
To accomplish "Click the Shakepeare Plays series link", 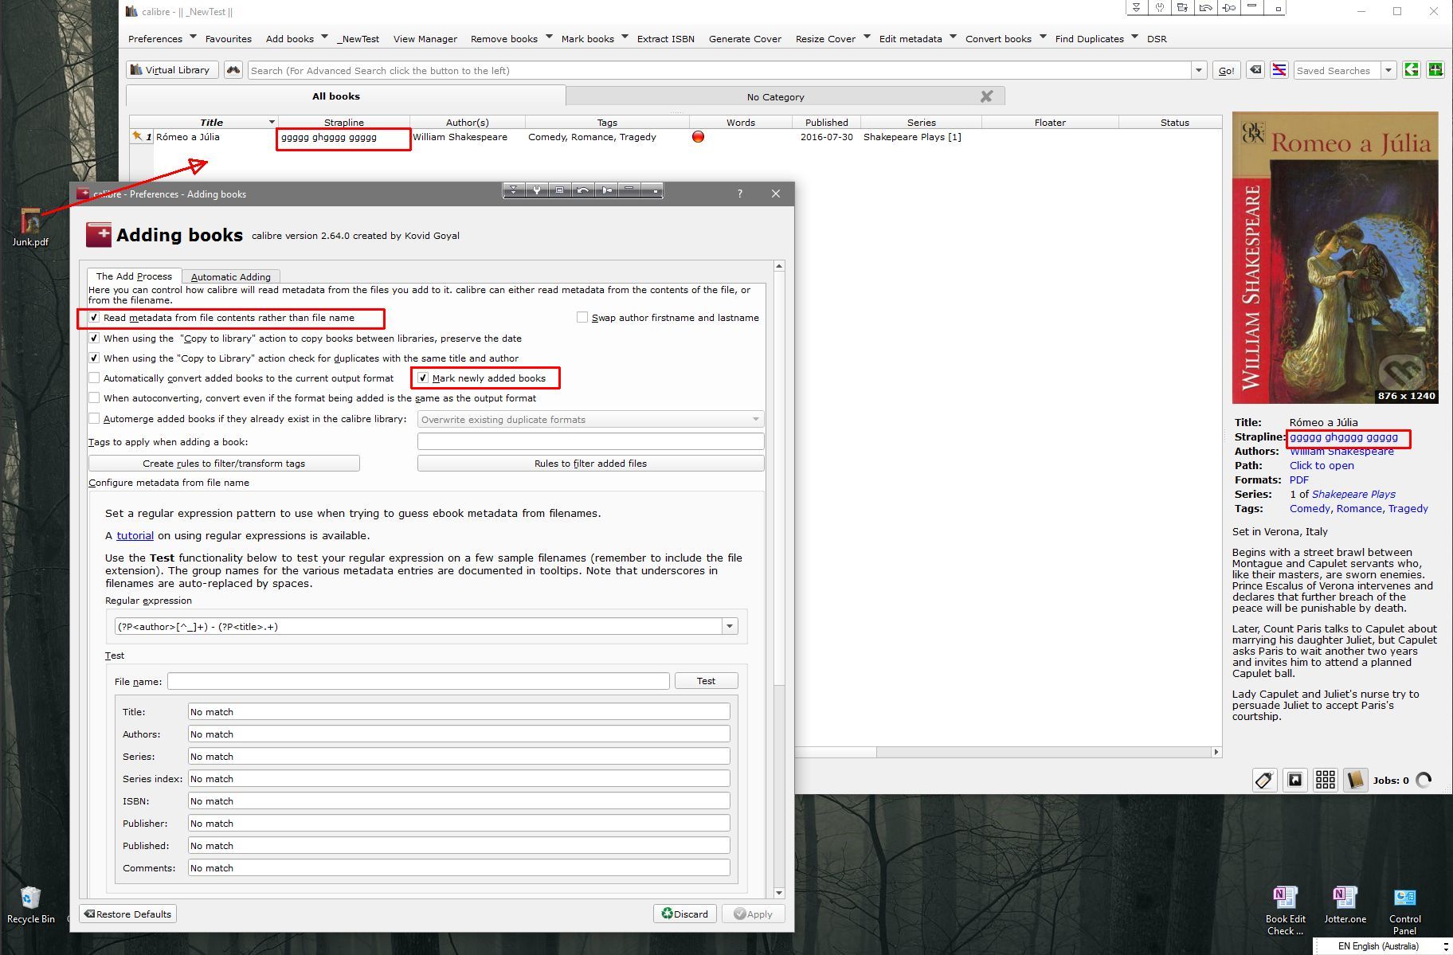I will click(1353, 494).
